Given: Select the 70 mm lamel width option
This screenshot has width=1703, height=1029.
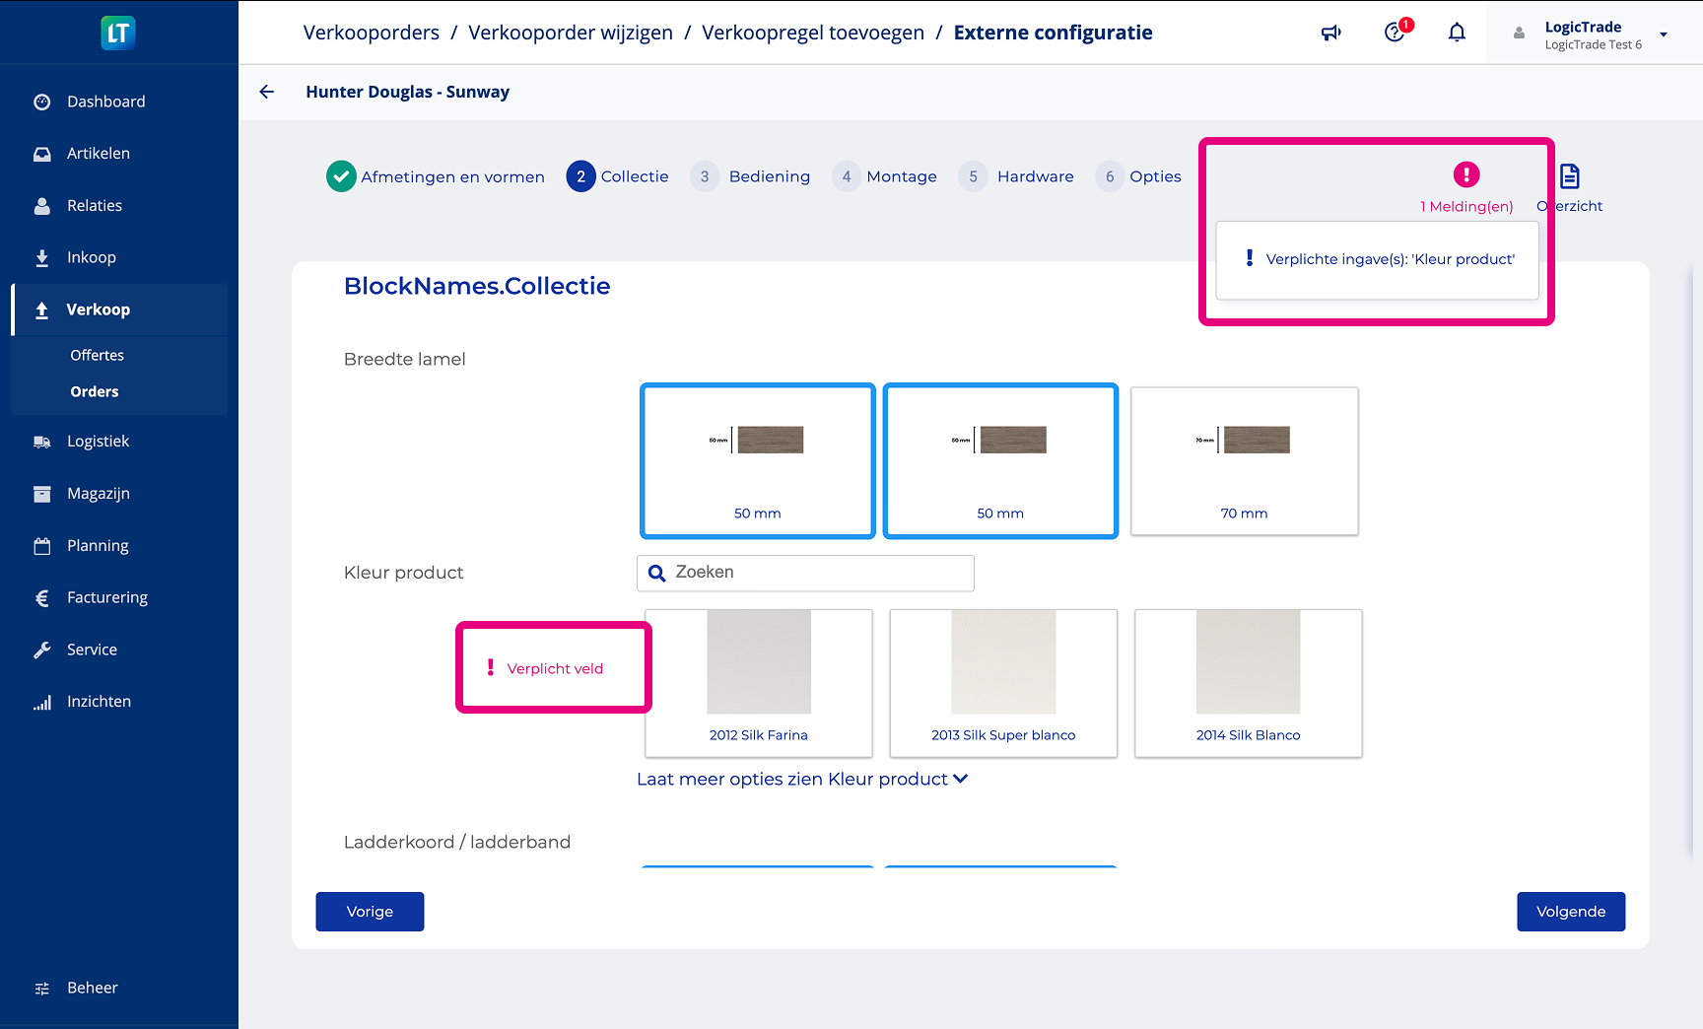Looking at the screenshot, I should [1244, 460].
